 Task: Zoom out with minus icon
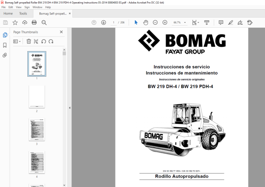coord(155,22)
